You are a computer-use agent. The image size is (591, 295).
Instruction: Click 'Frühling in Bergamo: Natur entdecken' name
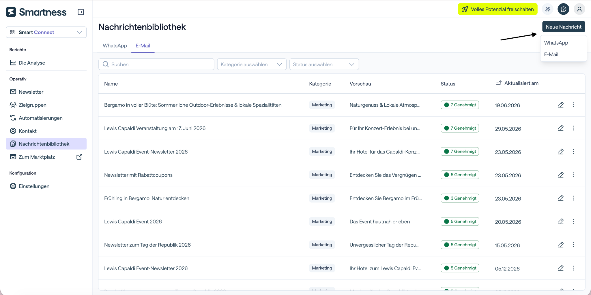[147, 198]
